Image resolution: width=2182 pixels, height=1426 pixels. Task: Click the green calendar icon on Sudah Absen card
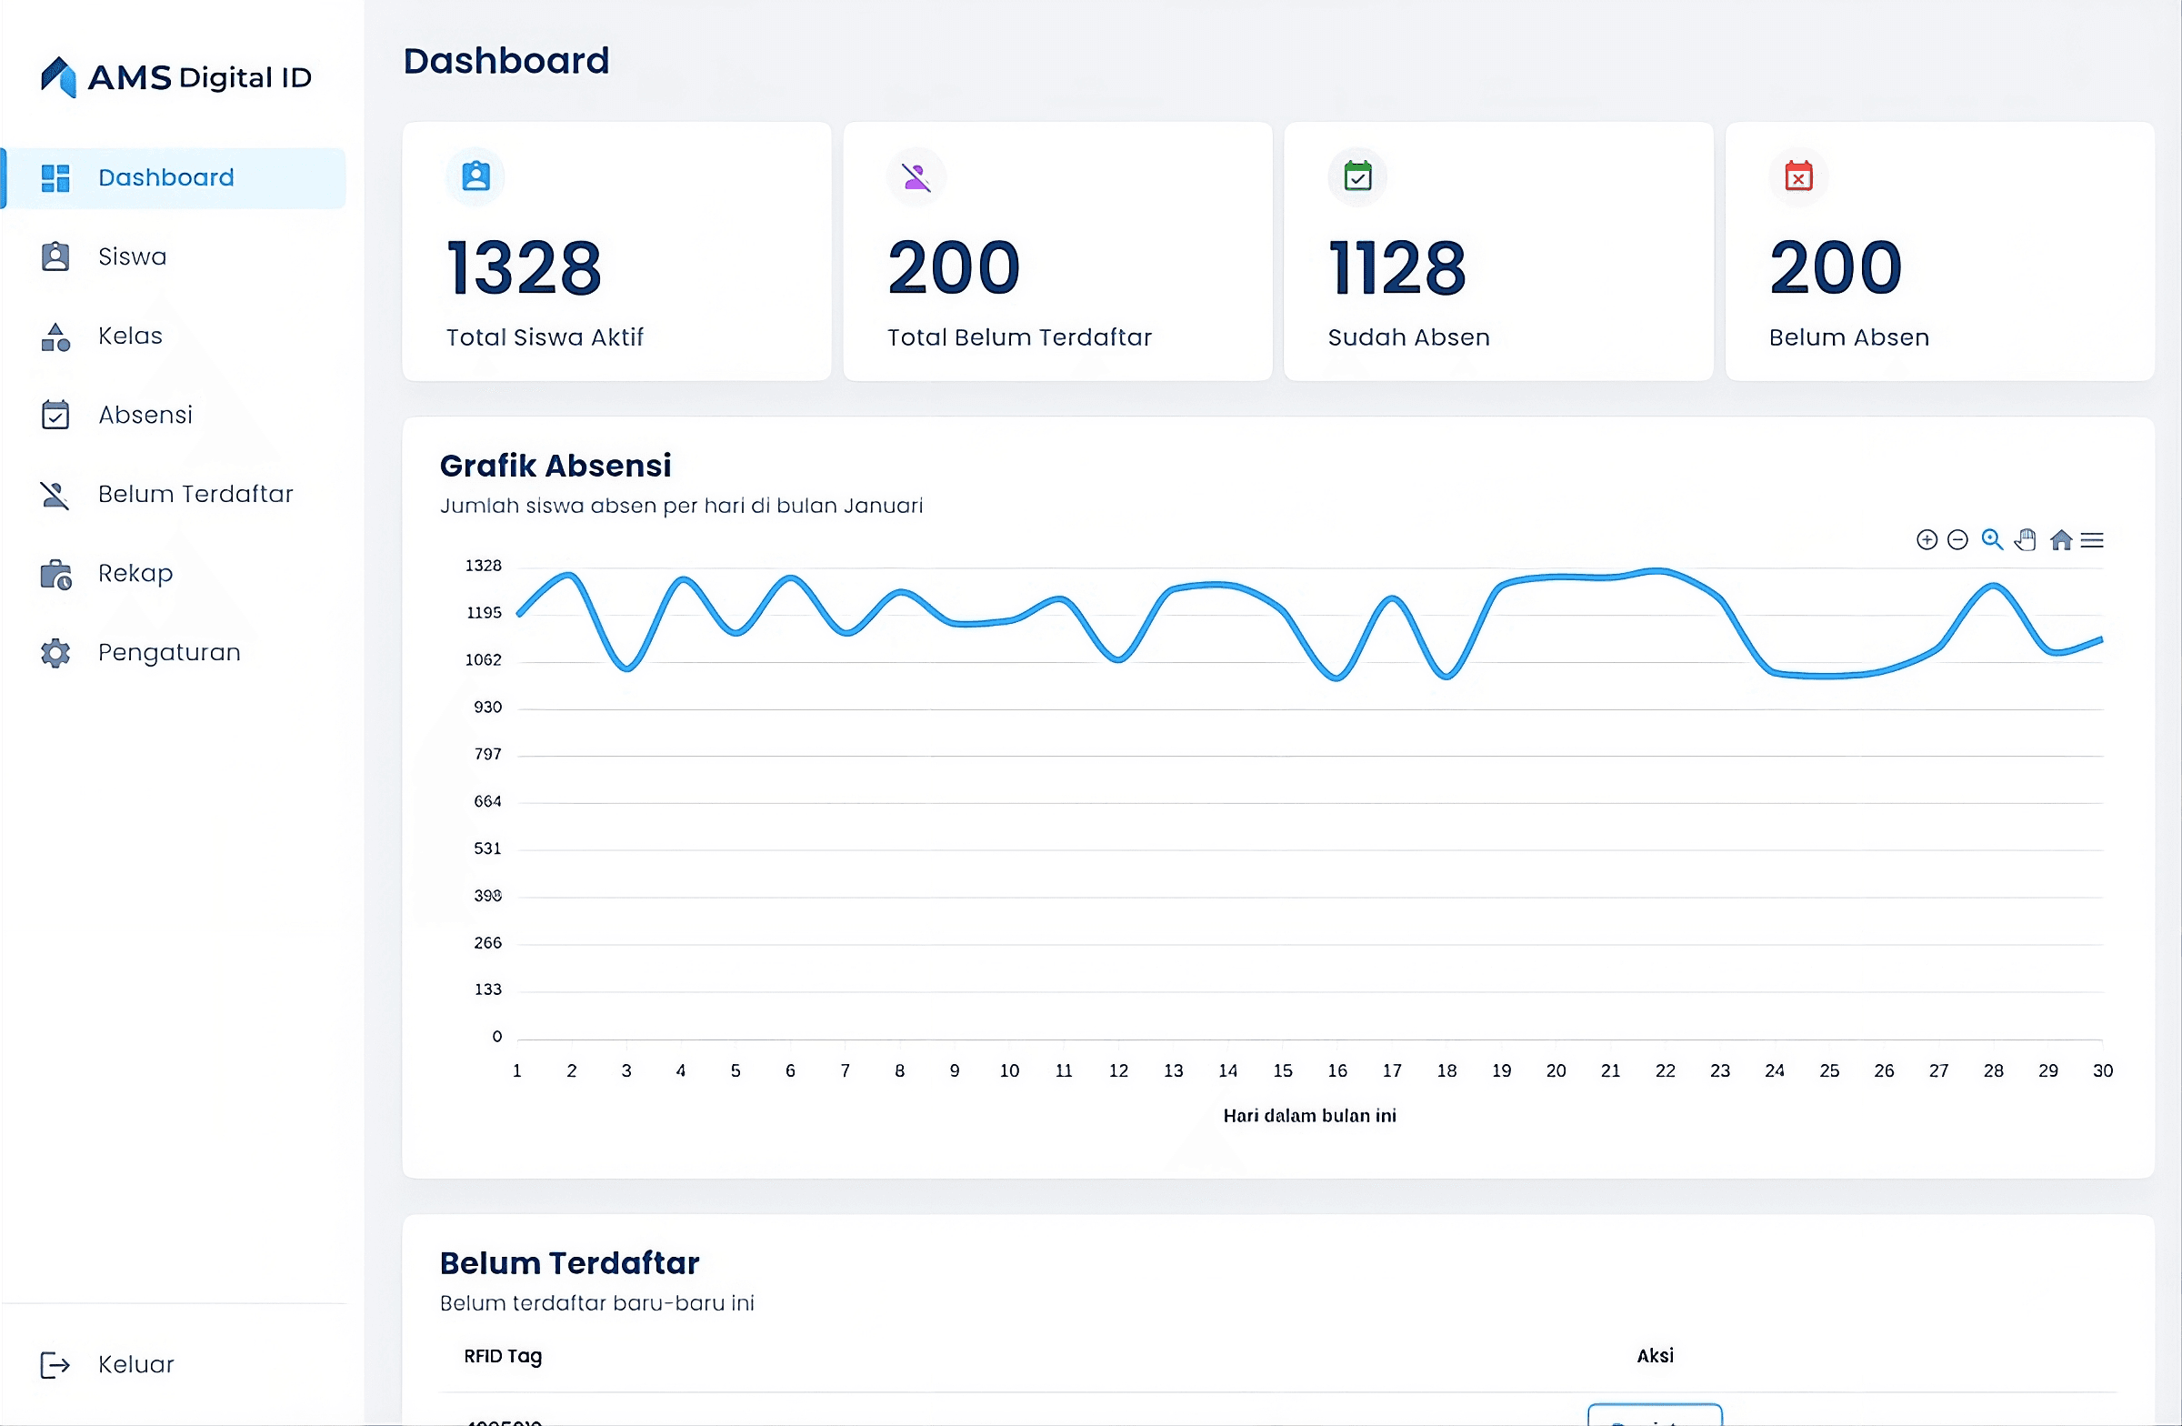coord(1356,176)
